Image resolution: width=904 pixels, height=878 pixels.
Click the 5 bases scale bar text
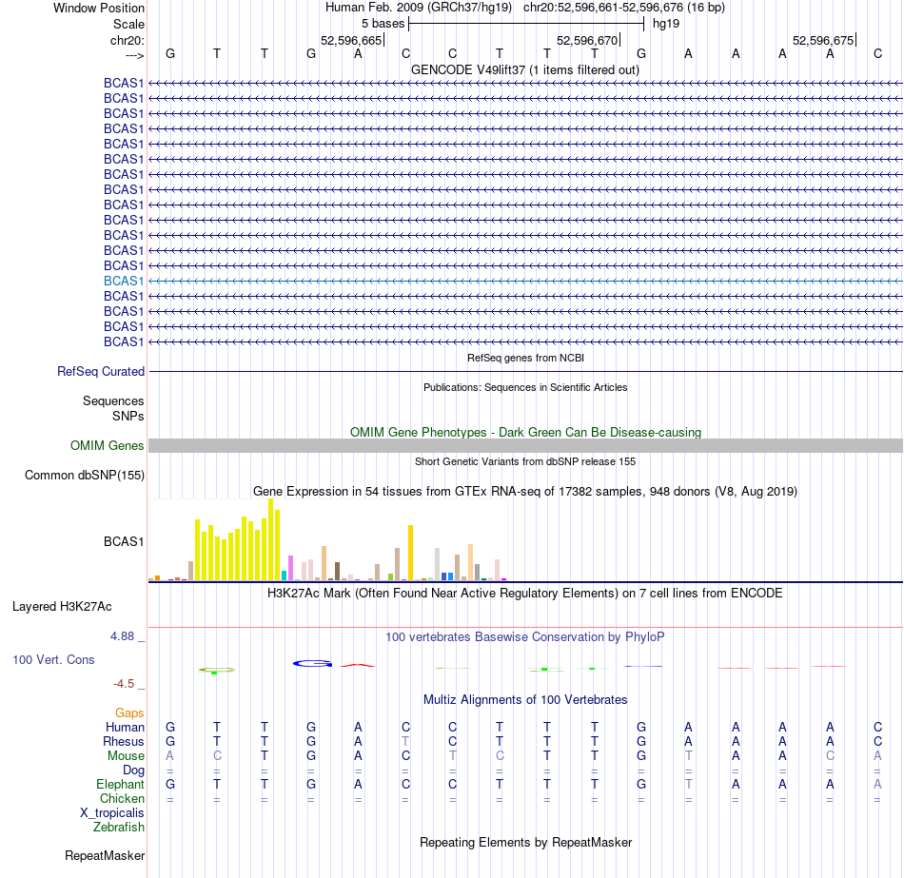click(383, 24)
